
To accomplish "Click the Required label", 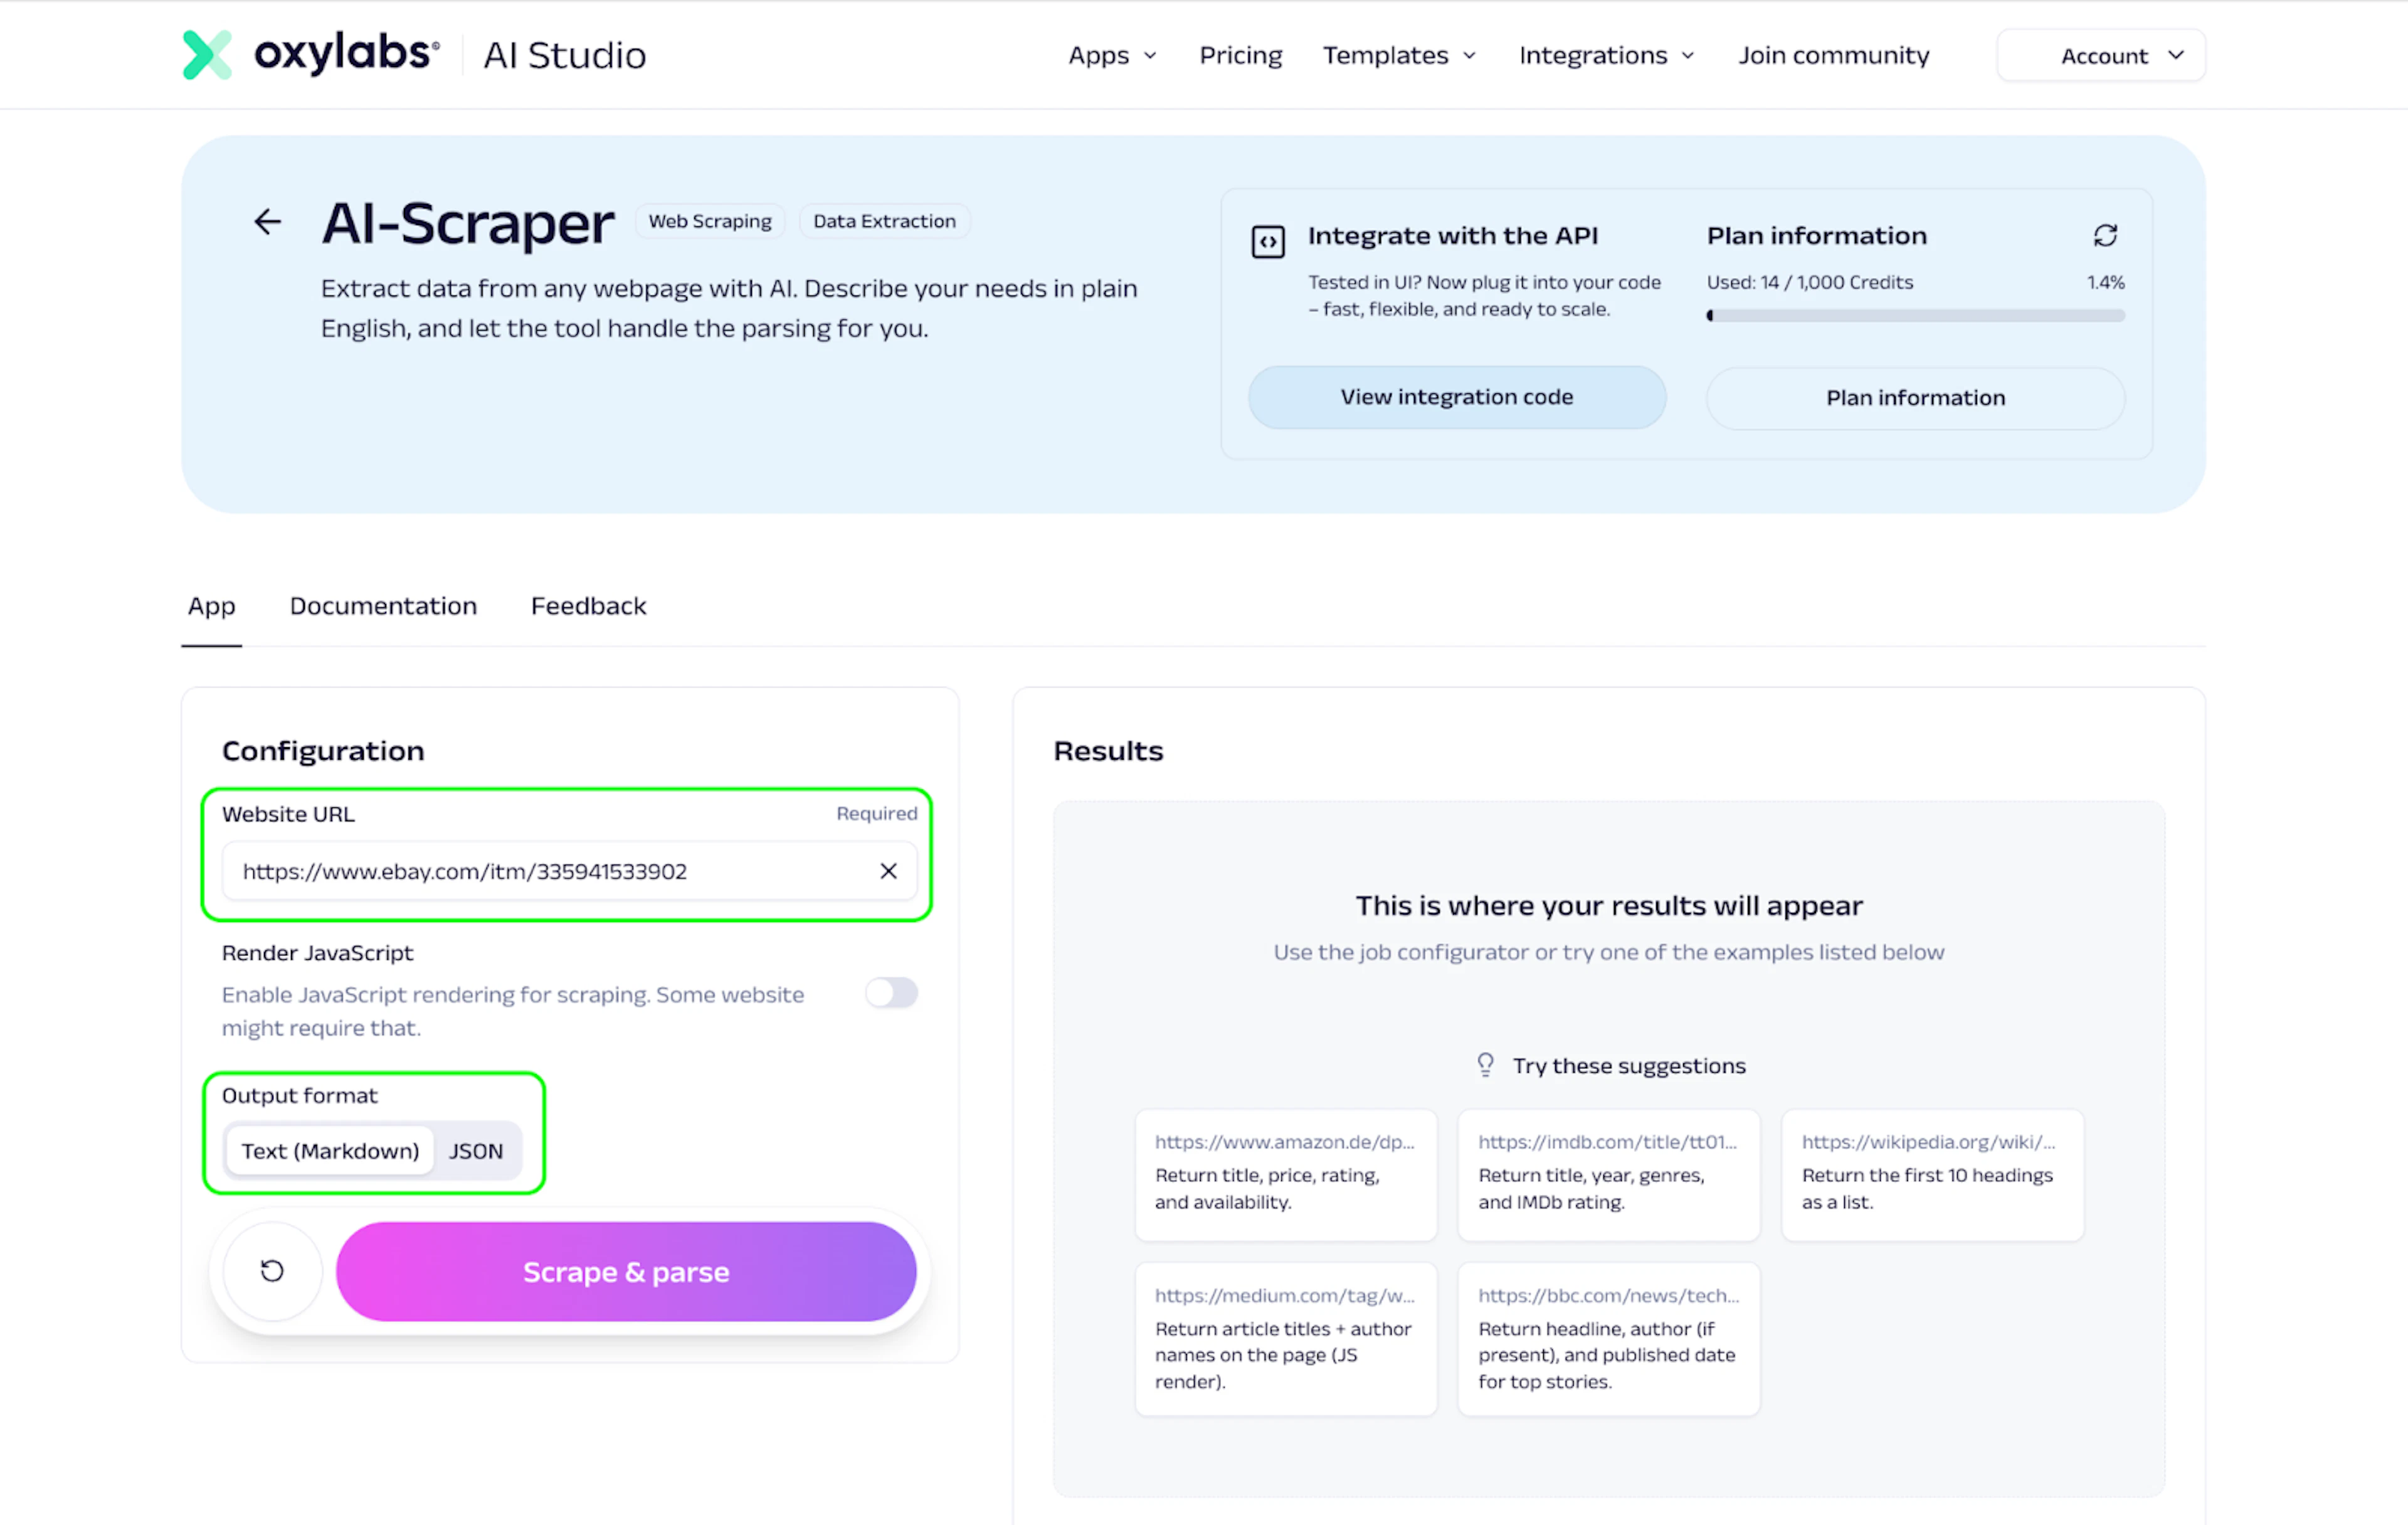I will click(x=876, y=814).
